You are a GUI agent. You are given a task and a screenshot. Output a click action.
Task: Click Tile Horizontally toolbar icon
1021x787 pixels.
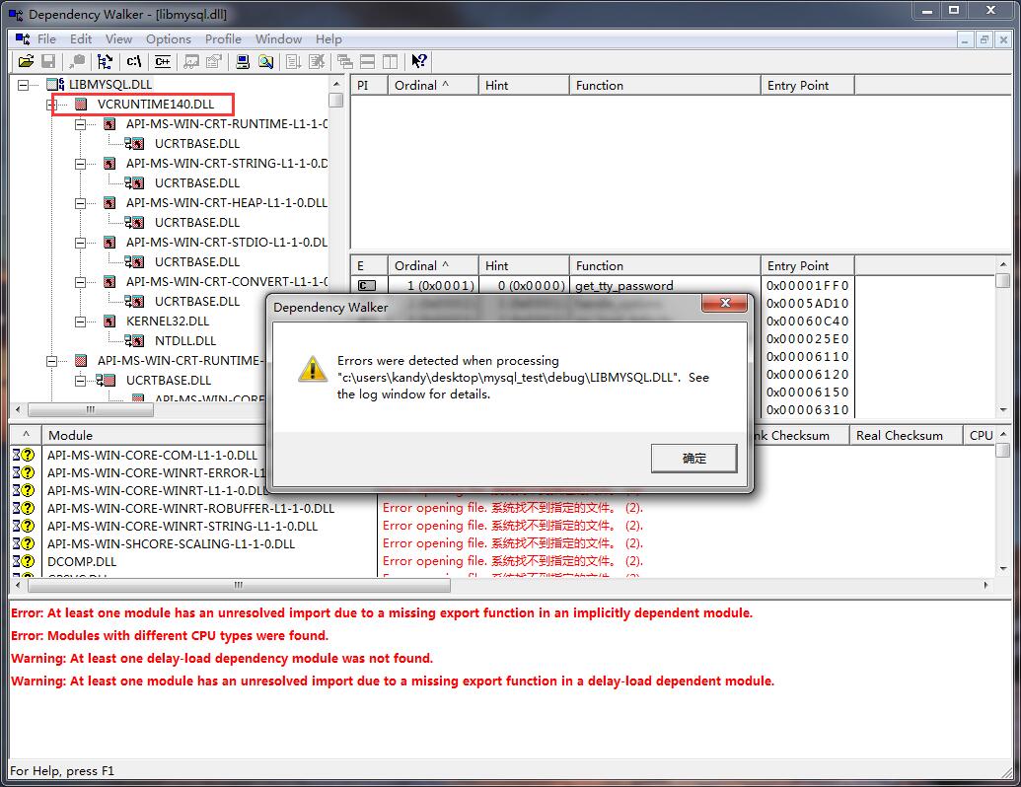click(x=367, y=61)
